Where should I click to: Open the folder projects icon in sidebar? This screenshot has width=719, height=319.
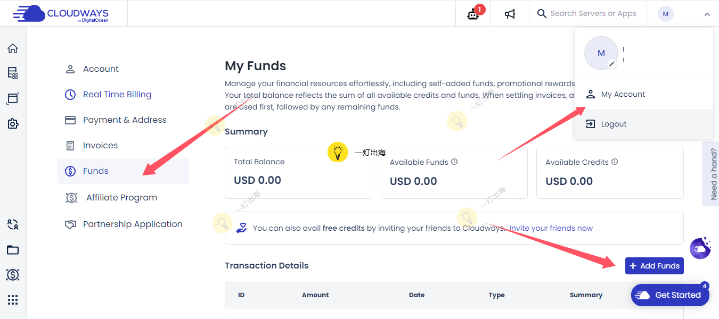coord(13,250)
